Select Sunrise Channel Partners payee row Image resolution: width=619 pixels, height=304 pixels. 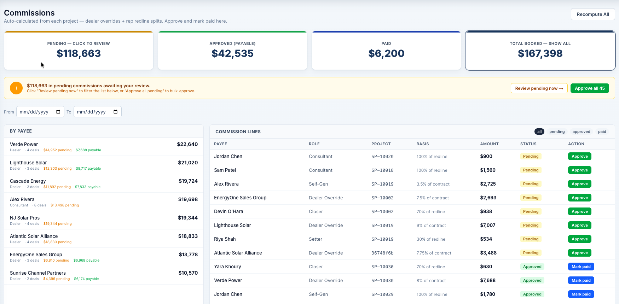click(x=104, y=275)
